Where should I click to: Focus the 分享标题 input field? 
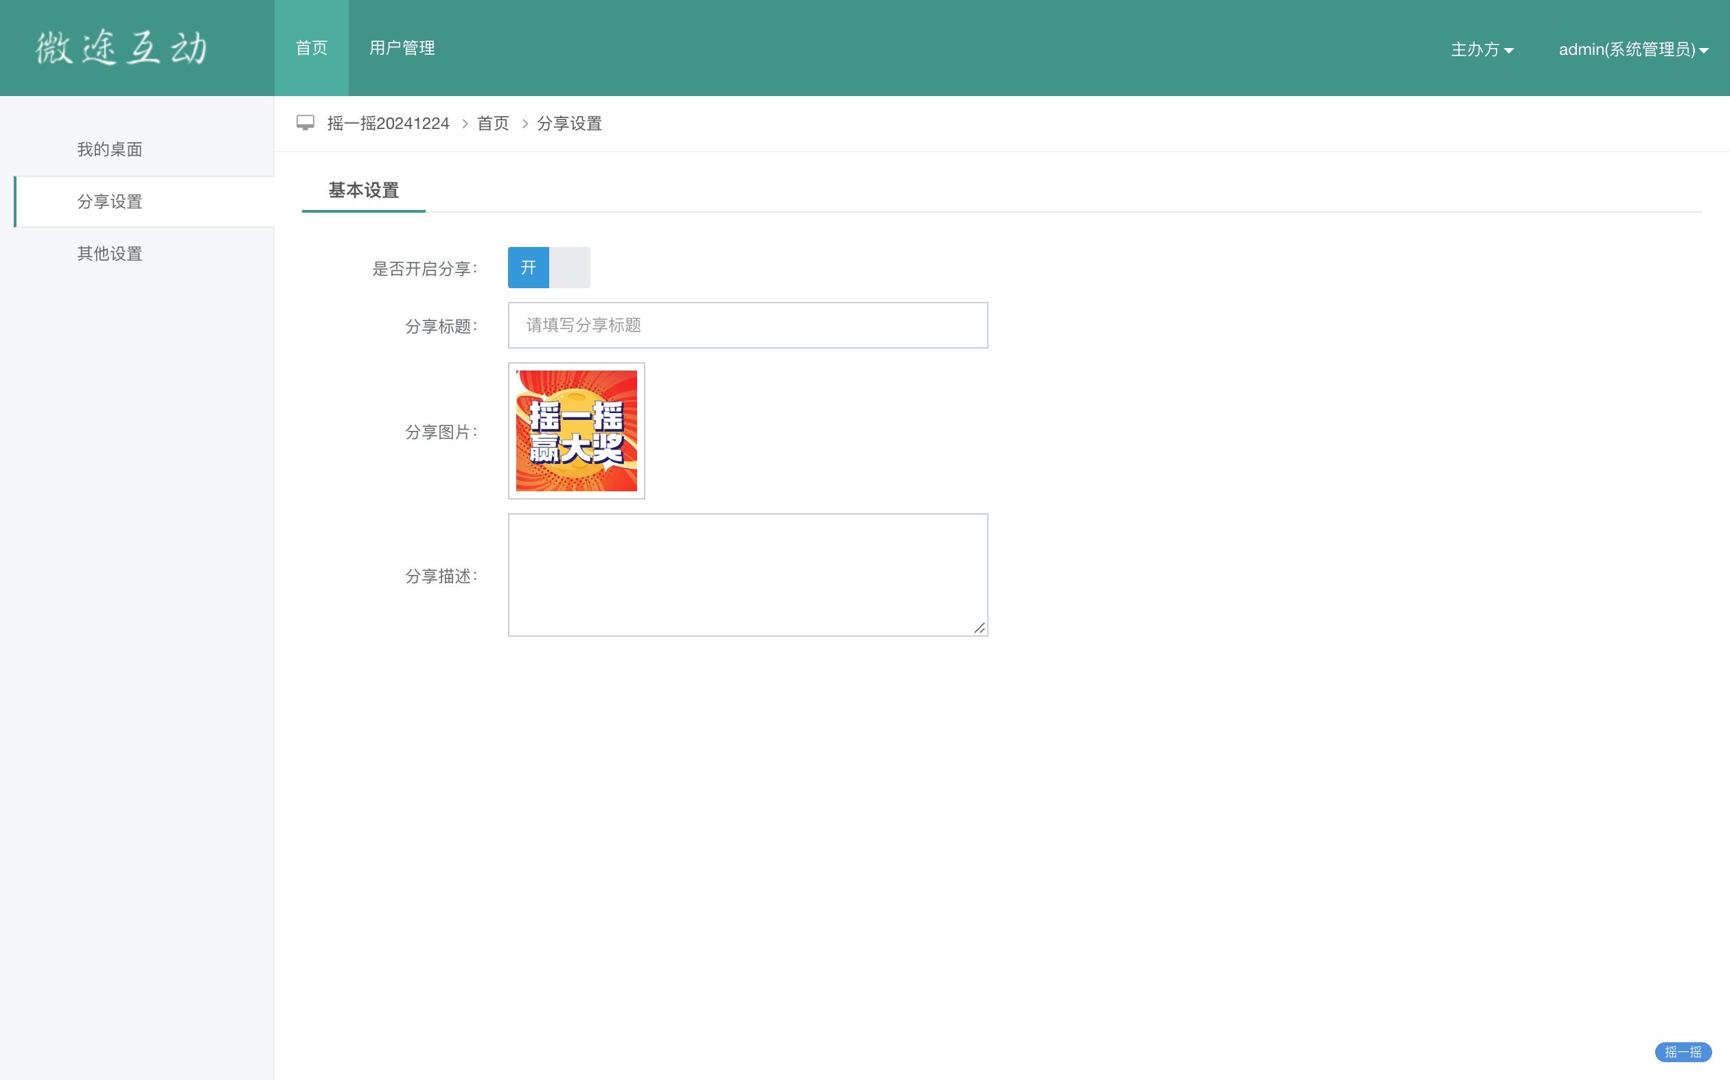tap(748, 325)
